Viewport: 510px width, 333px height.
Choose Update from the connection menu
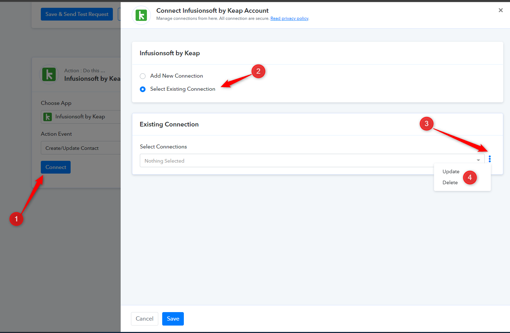click(451, 171)
